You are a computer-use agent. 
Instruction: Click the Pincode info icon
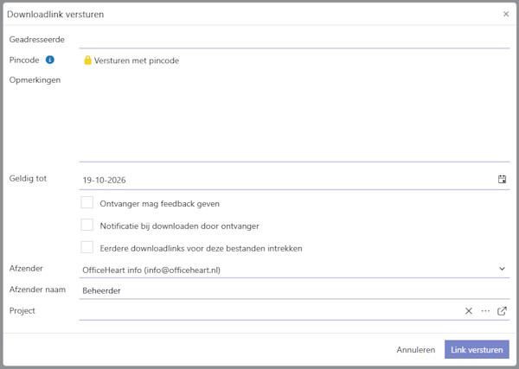point(50,60)
